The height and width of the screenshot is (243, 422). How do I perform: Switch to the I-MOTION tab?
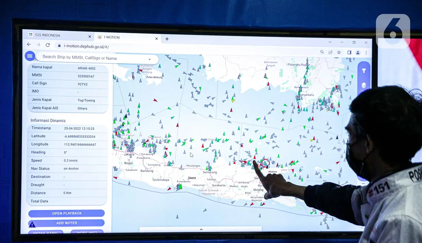(x=127, y=37)
